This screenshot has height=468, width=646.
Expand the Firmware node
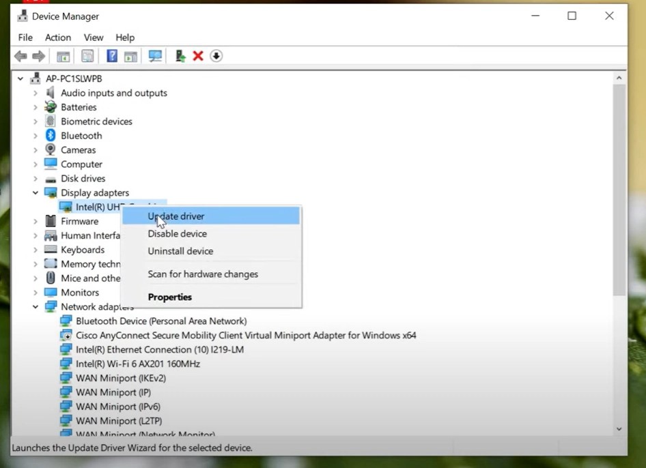[36, 222]
